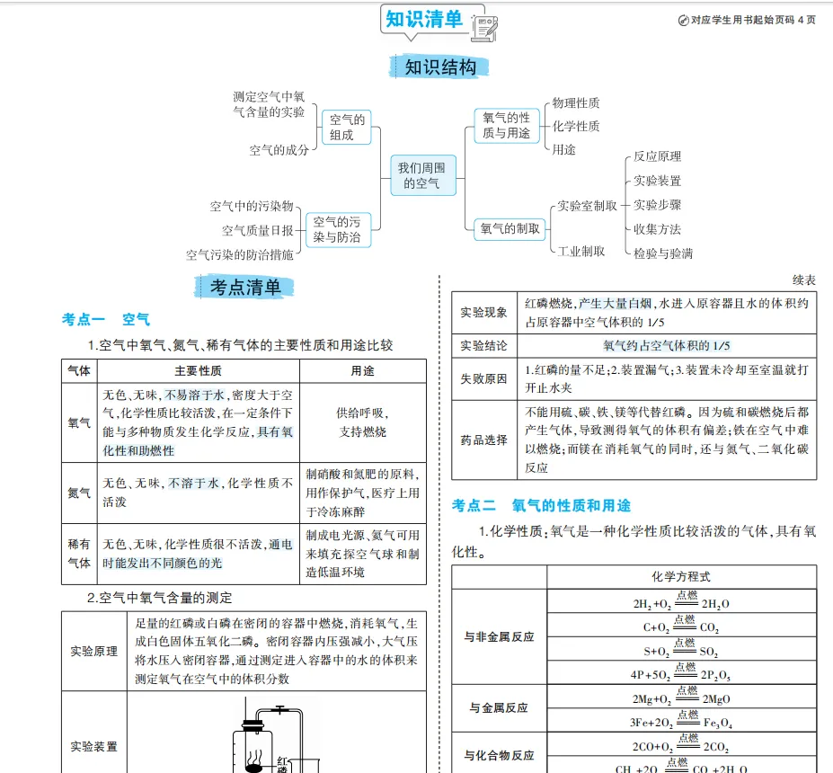
Task: Select the central node 我们周围的空气
Action: [422, 174]
